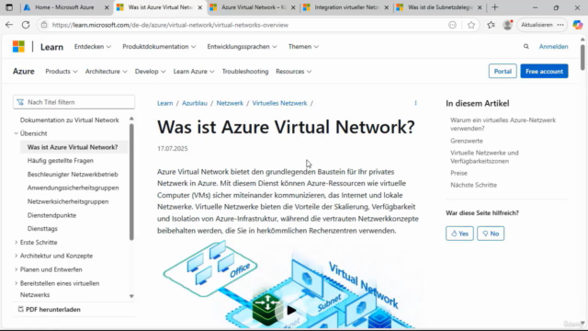This screenshot has height=331, width=588.
Task: Switch to Integration virtueller Netz tab
Action: 346,7
